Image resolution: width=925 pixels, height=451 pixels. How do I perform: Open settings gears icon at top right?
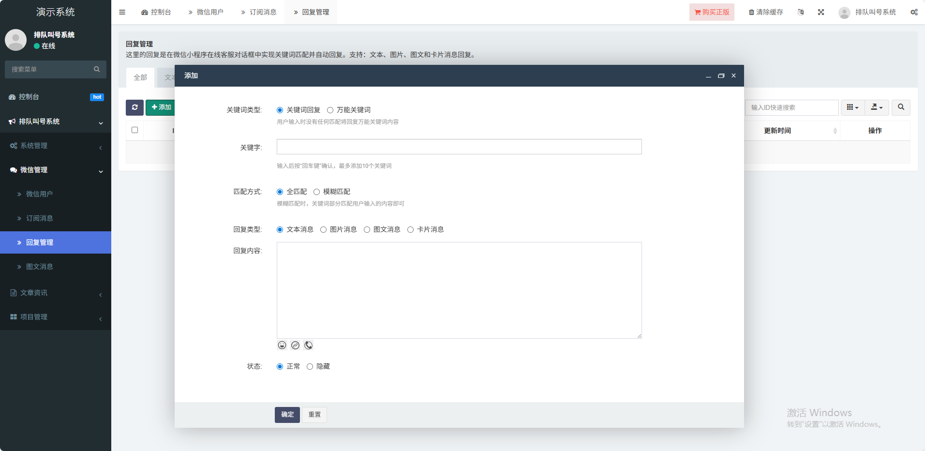pos(914,12)
